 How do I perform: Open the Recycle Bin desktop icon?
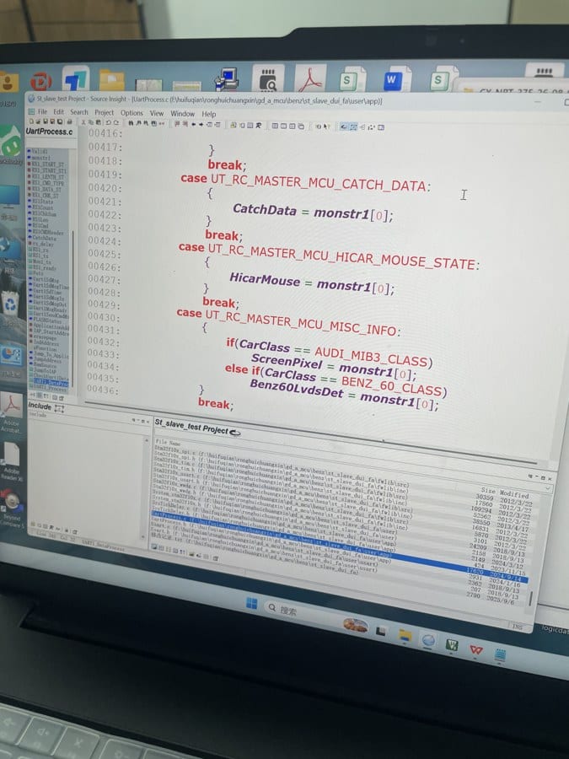coord(10,304)
